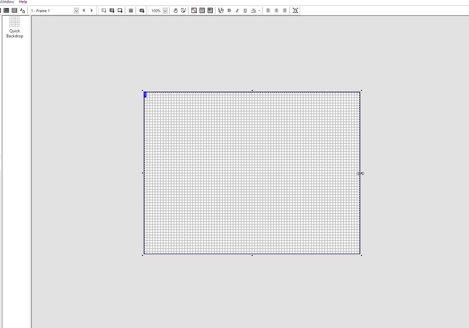
Task: Align text left
Action: [268, 10]
